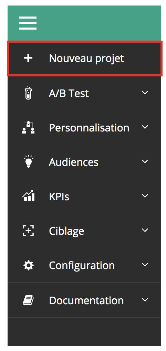Expand the Documentation chevron arrow
This screenshot has height=351, width=166.
pos(145,300)
